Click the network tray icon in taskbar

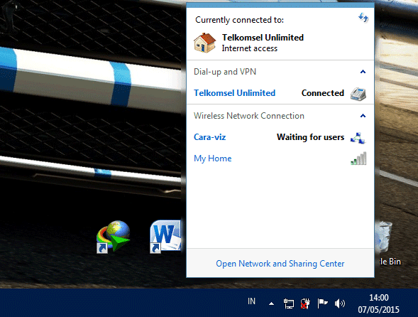289,303
